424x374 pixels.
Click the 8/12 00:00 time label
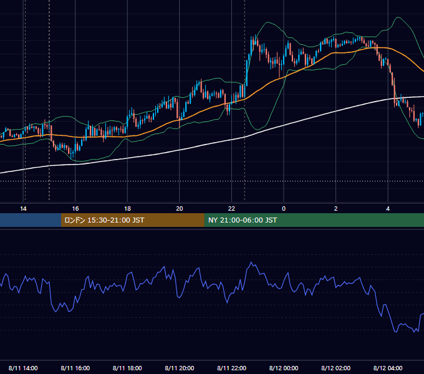(x=284, y=368)
